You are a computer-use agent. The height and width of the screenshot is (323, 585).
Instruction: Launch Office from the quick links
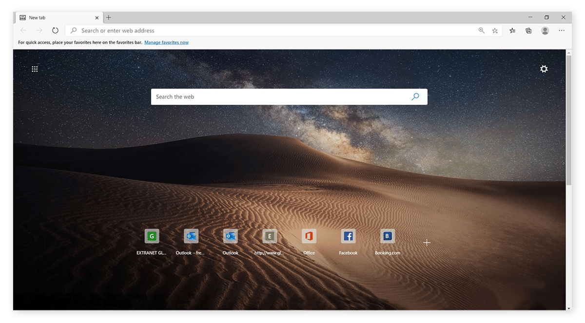pyautogui.click(x=309, y=236)
